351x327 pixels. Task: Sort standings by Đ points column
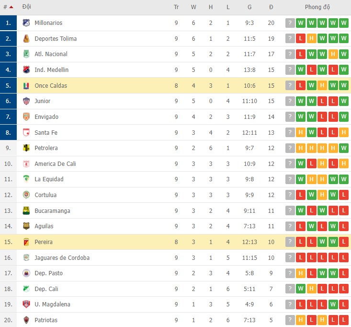coord(271,7)
